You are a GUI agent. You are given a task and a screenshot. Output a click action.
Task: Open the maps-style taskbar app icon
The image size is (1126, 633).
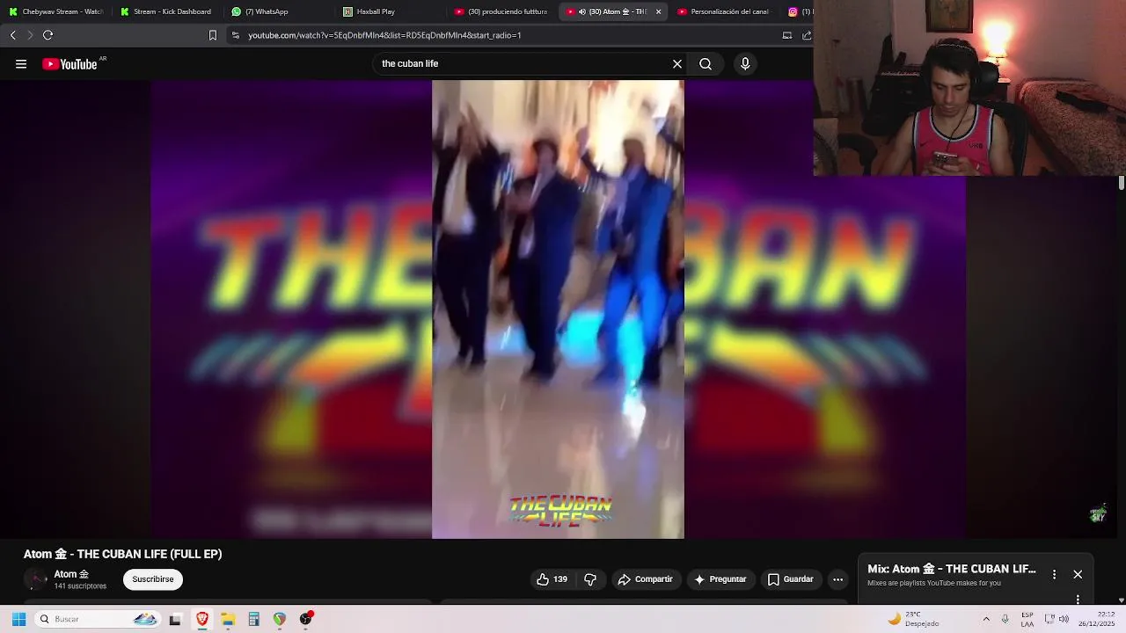pyautogui.click(x=279, y=619)
